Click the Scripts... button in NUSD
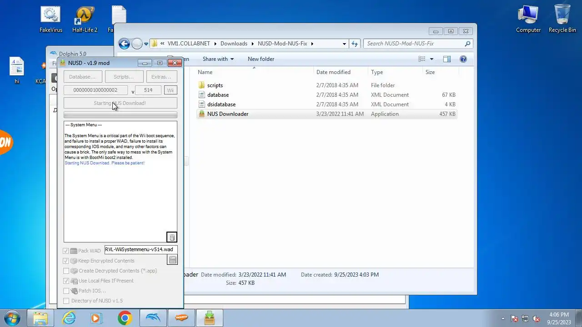Viewport: 582px width, 327px height. 124,77
